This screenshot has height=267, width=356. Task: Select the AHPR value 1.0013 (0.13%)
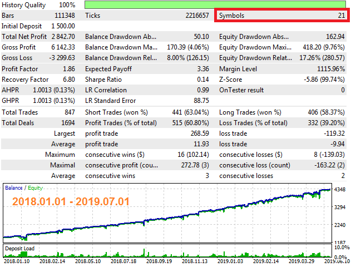point(54,90)
